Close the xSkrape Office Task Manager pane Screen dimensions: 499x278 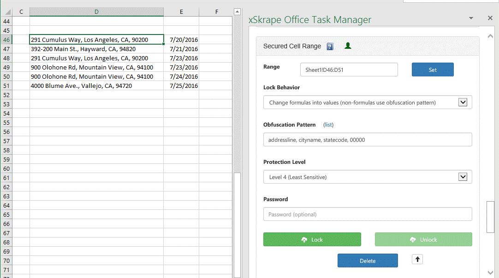(x=490, y=18)
